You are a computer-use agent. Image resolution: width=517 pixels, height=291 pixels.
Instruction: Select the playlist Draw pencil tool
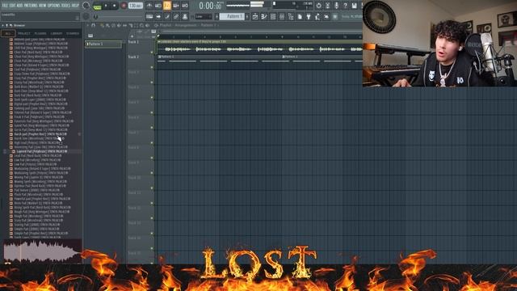(x=103, y=25)
